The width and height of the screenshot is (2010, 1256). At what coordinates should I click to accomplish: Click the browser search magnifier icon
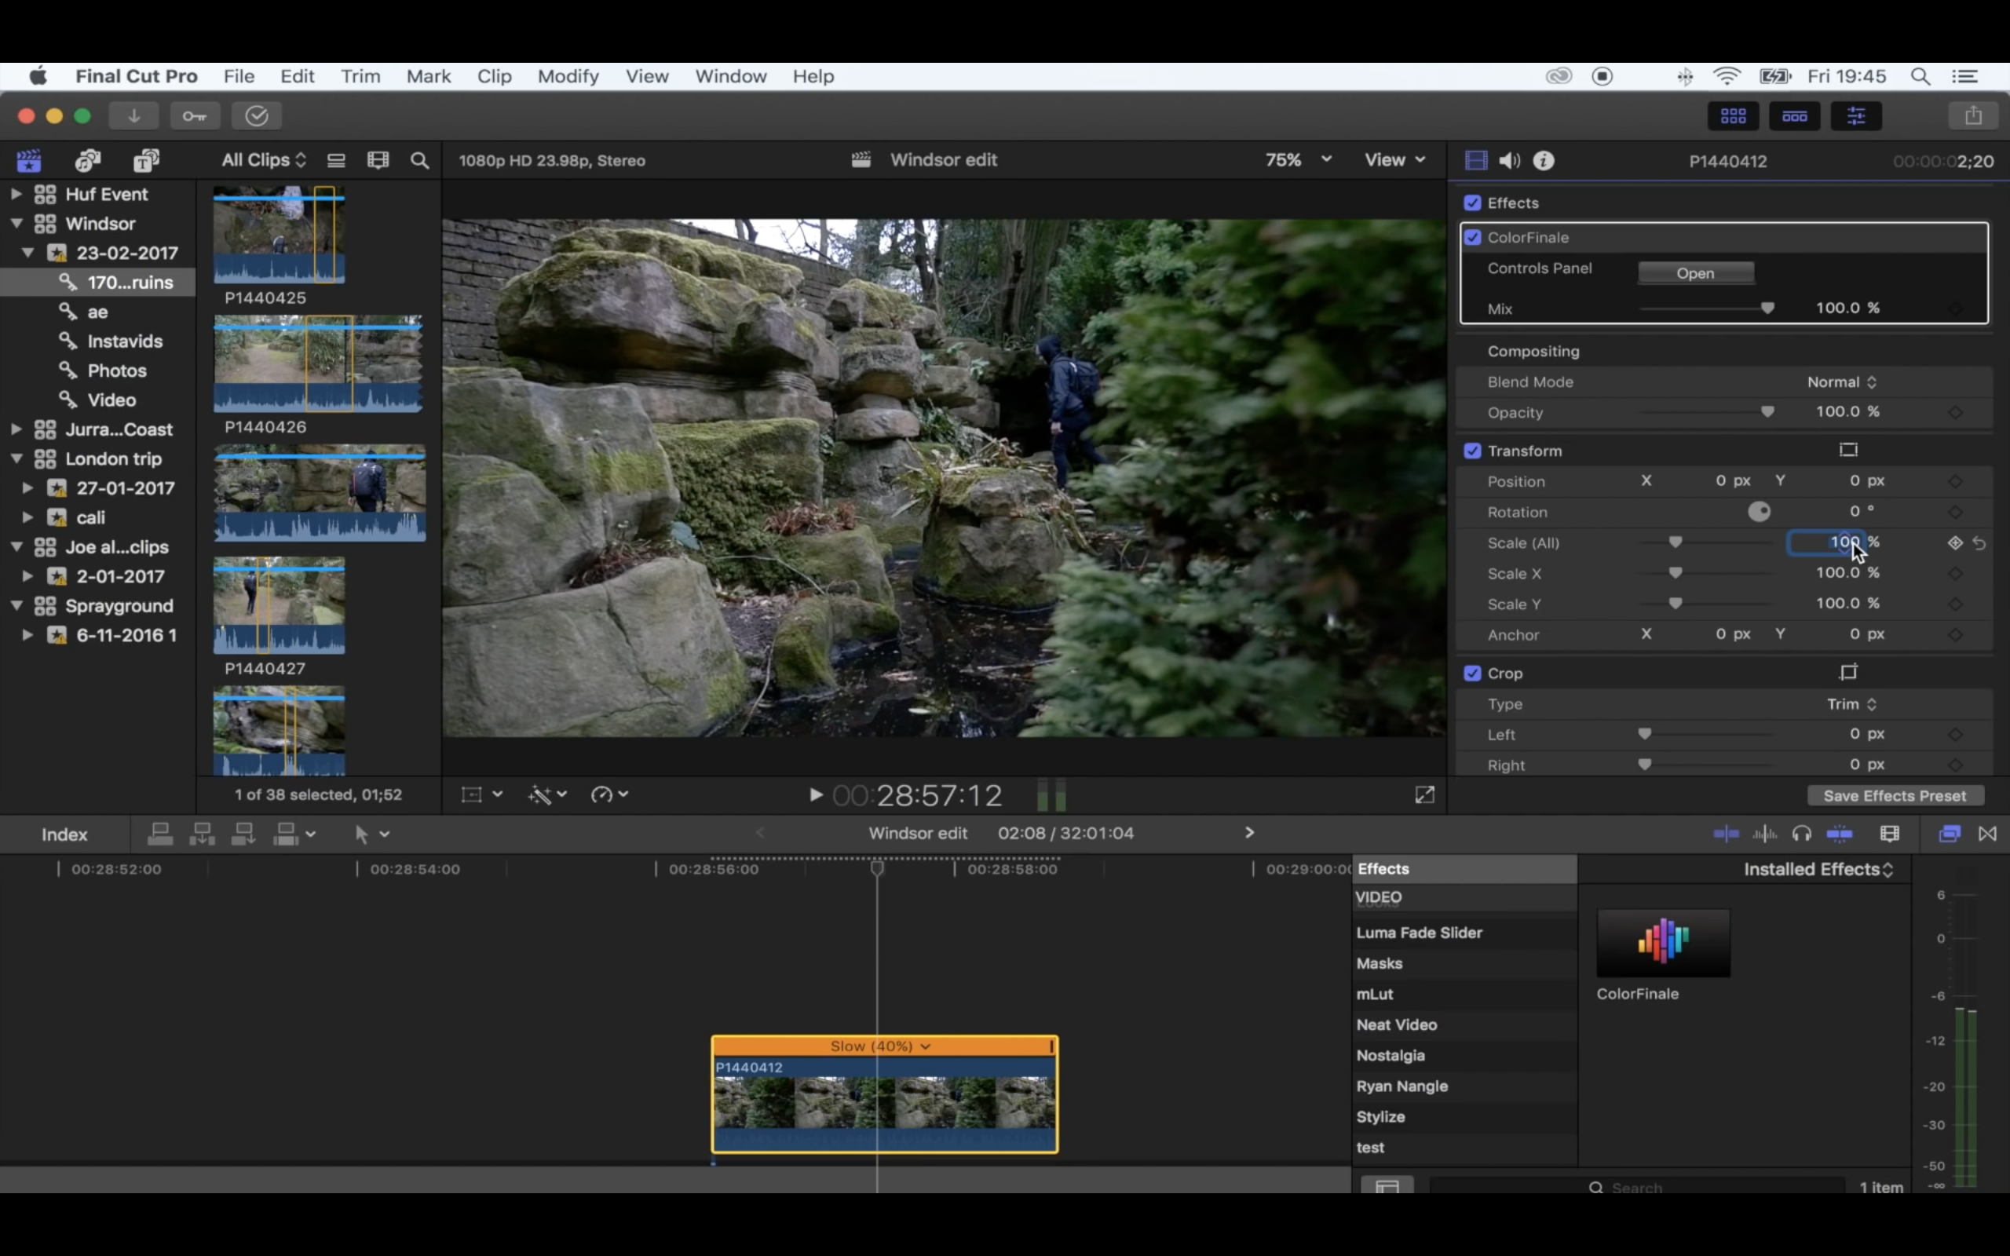click(x=420, y=160)
